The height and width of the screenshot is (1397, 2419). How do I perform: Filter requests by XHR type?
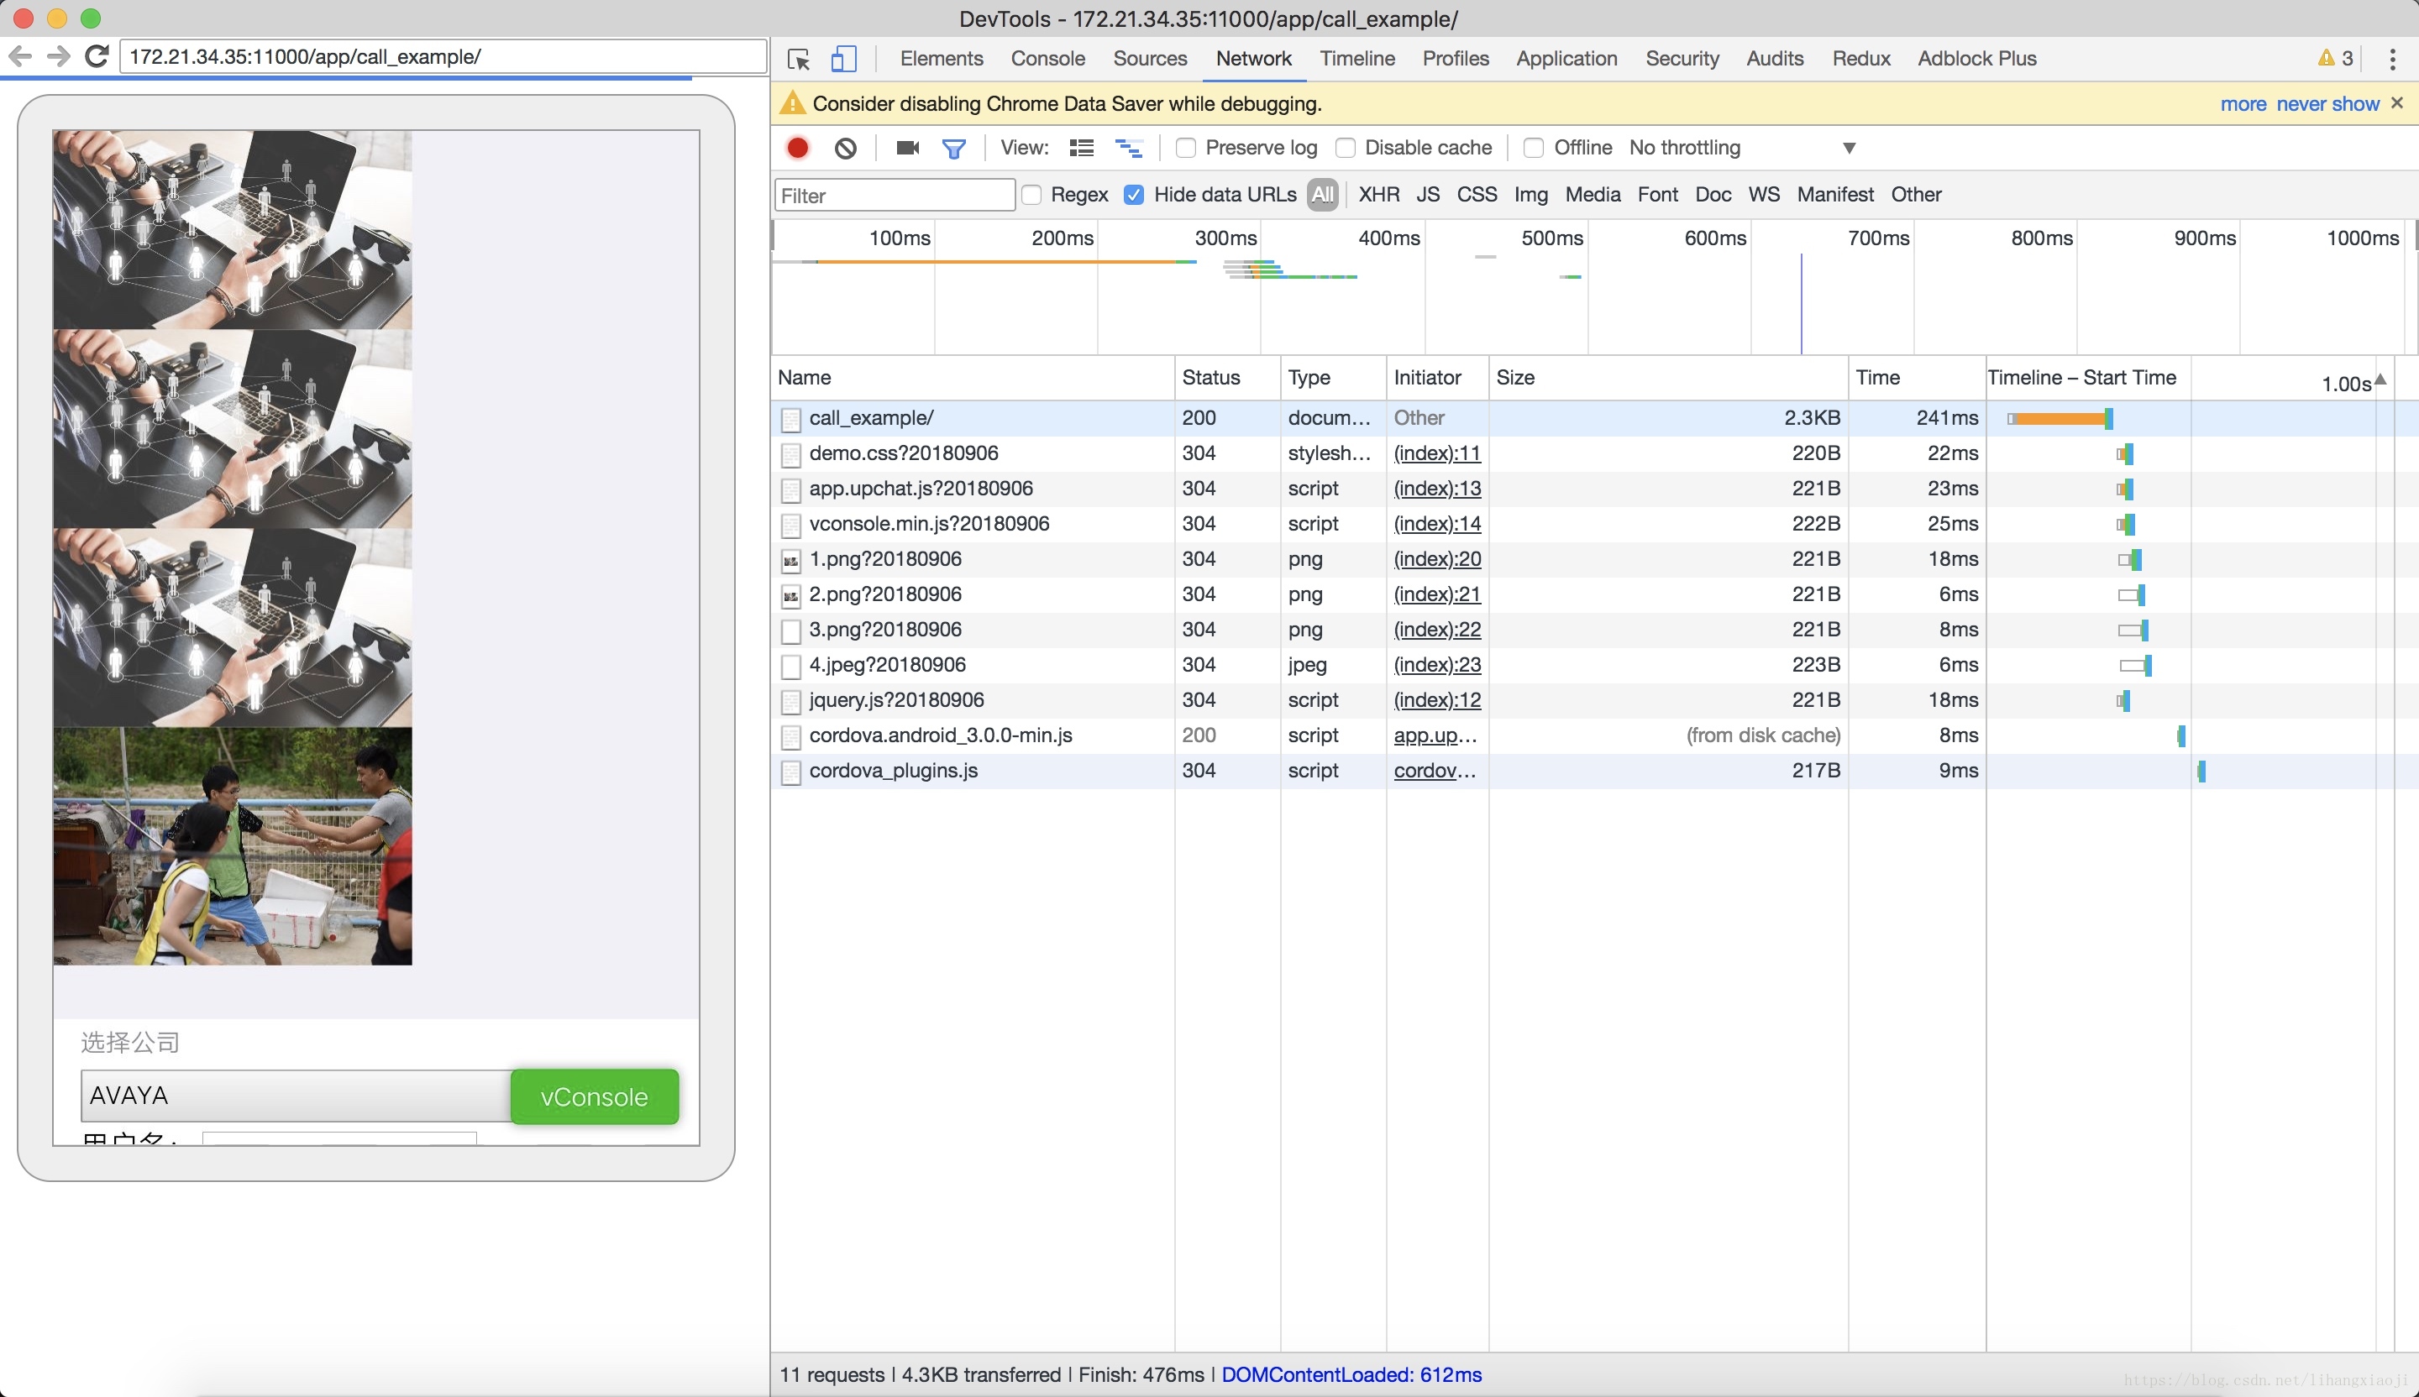(x=1378, y=195)
